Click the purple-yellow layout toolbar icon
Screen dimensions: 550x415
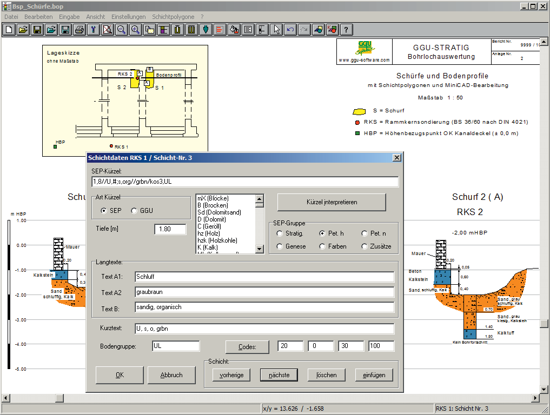[x=163, y=30]
